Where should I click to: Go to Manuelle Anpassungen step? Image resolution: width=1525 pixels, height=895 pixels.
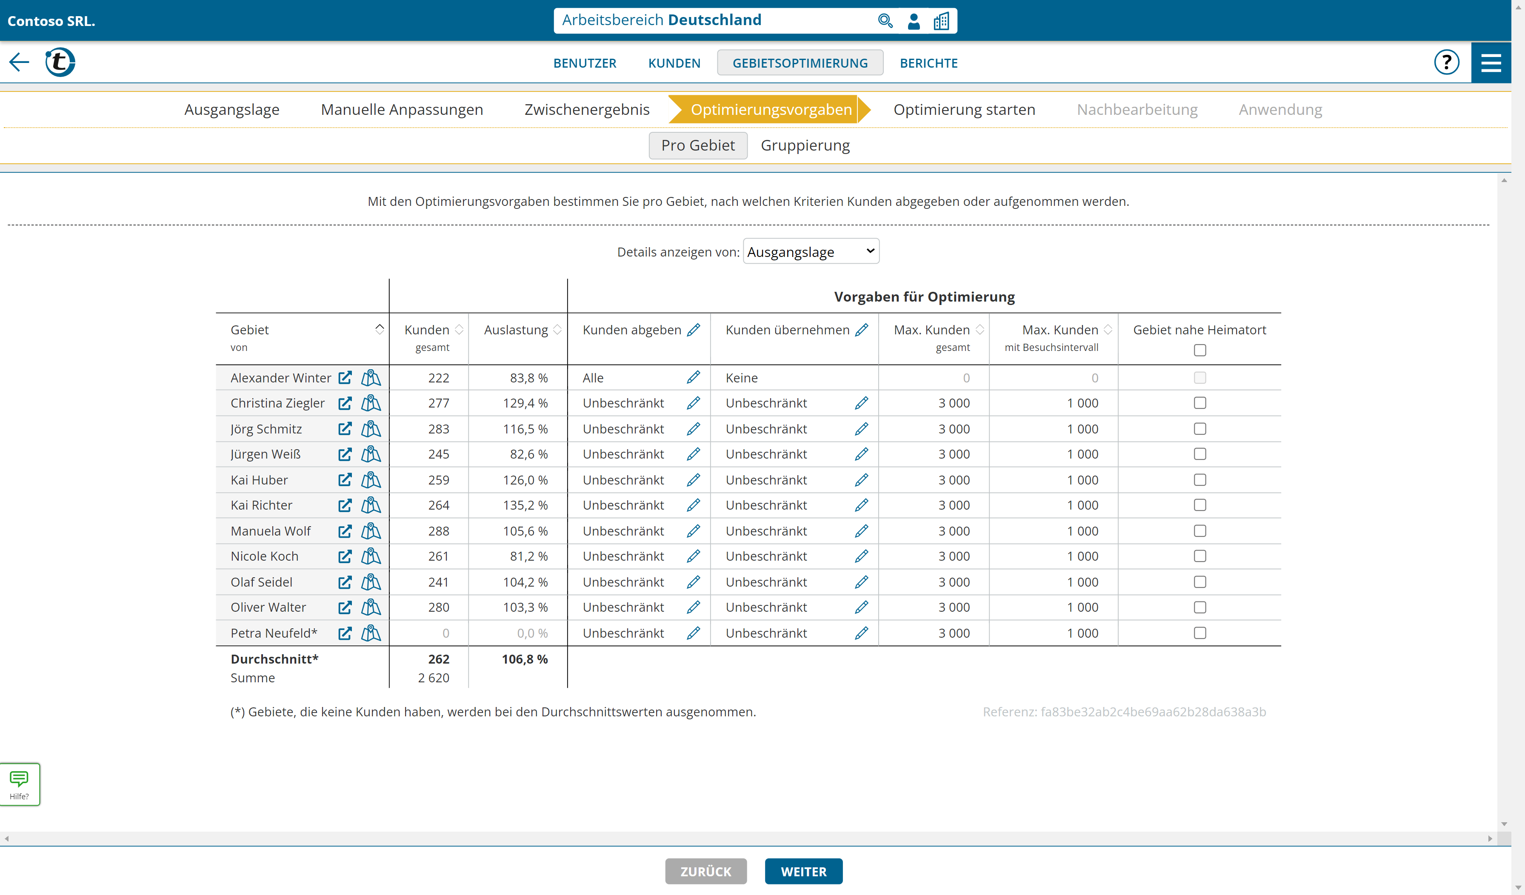point(402,109)
